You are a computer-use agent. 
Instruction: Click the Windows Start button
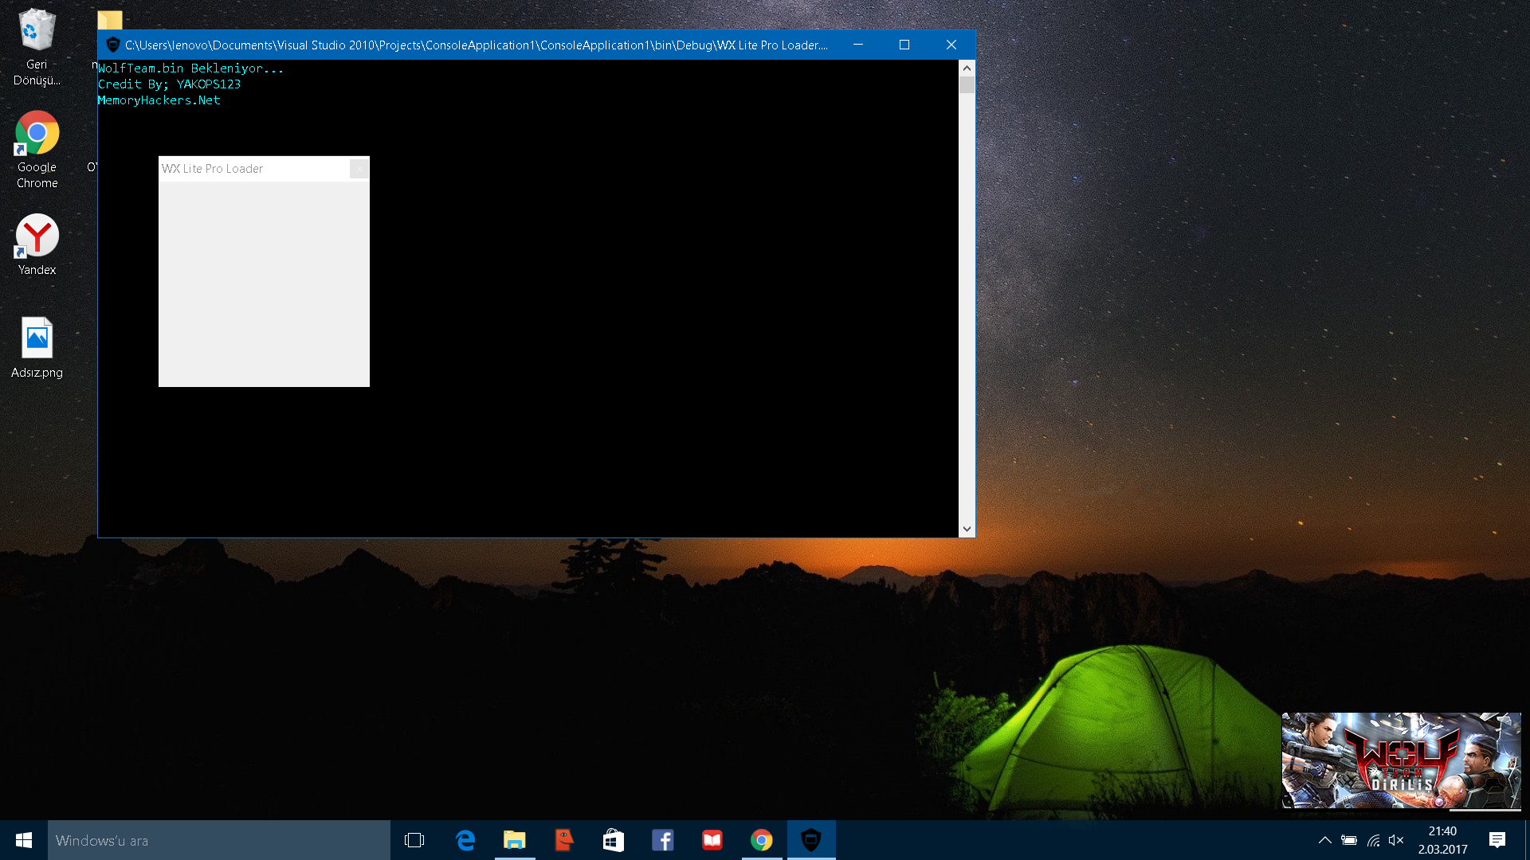click(x=24, y=840)
